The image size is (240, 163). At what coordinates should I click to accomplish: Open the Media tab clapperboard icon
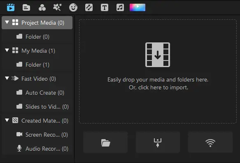tap(11, 7)
